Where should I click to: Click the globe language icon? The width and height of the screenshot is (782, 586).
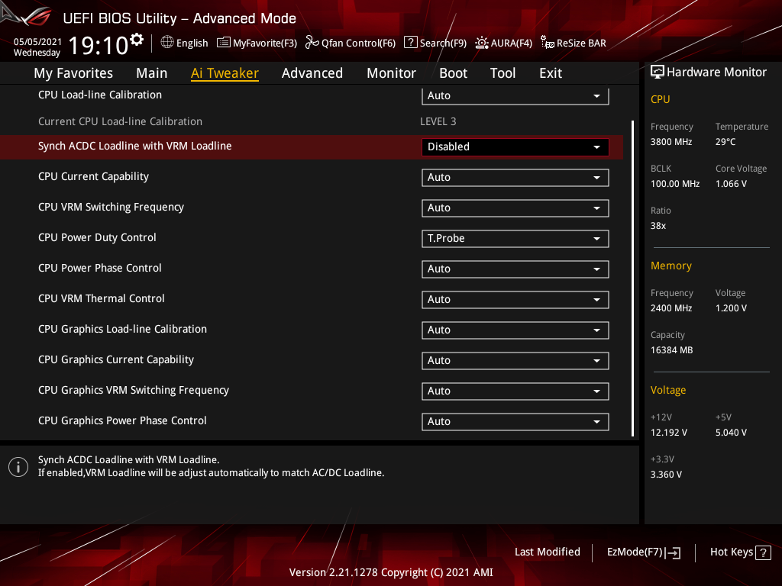pyautogui.click(x=167, y=43)
